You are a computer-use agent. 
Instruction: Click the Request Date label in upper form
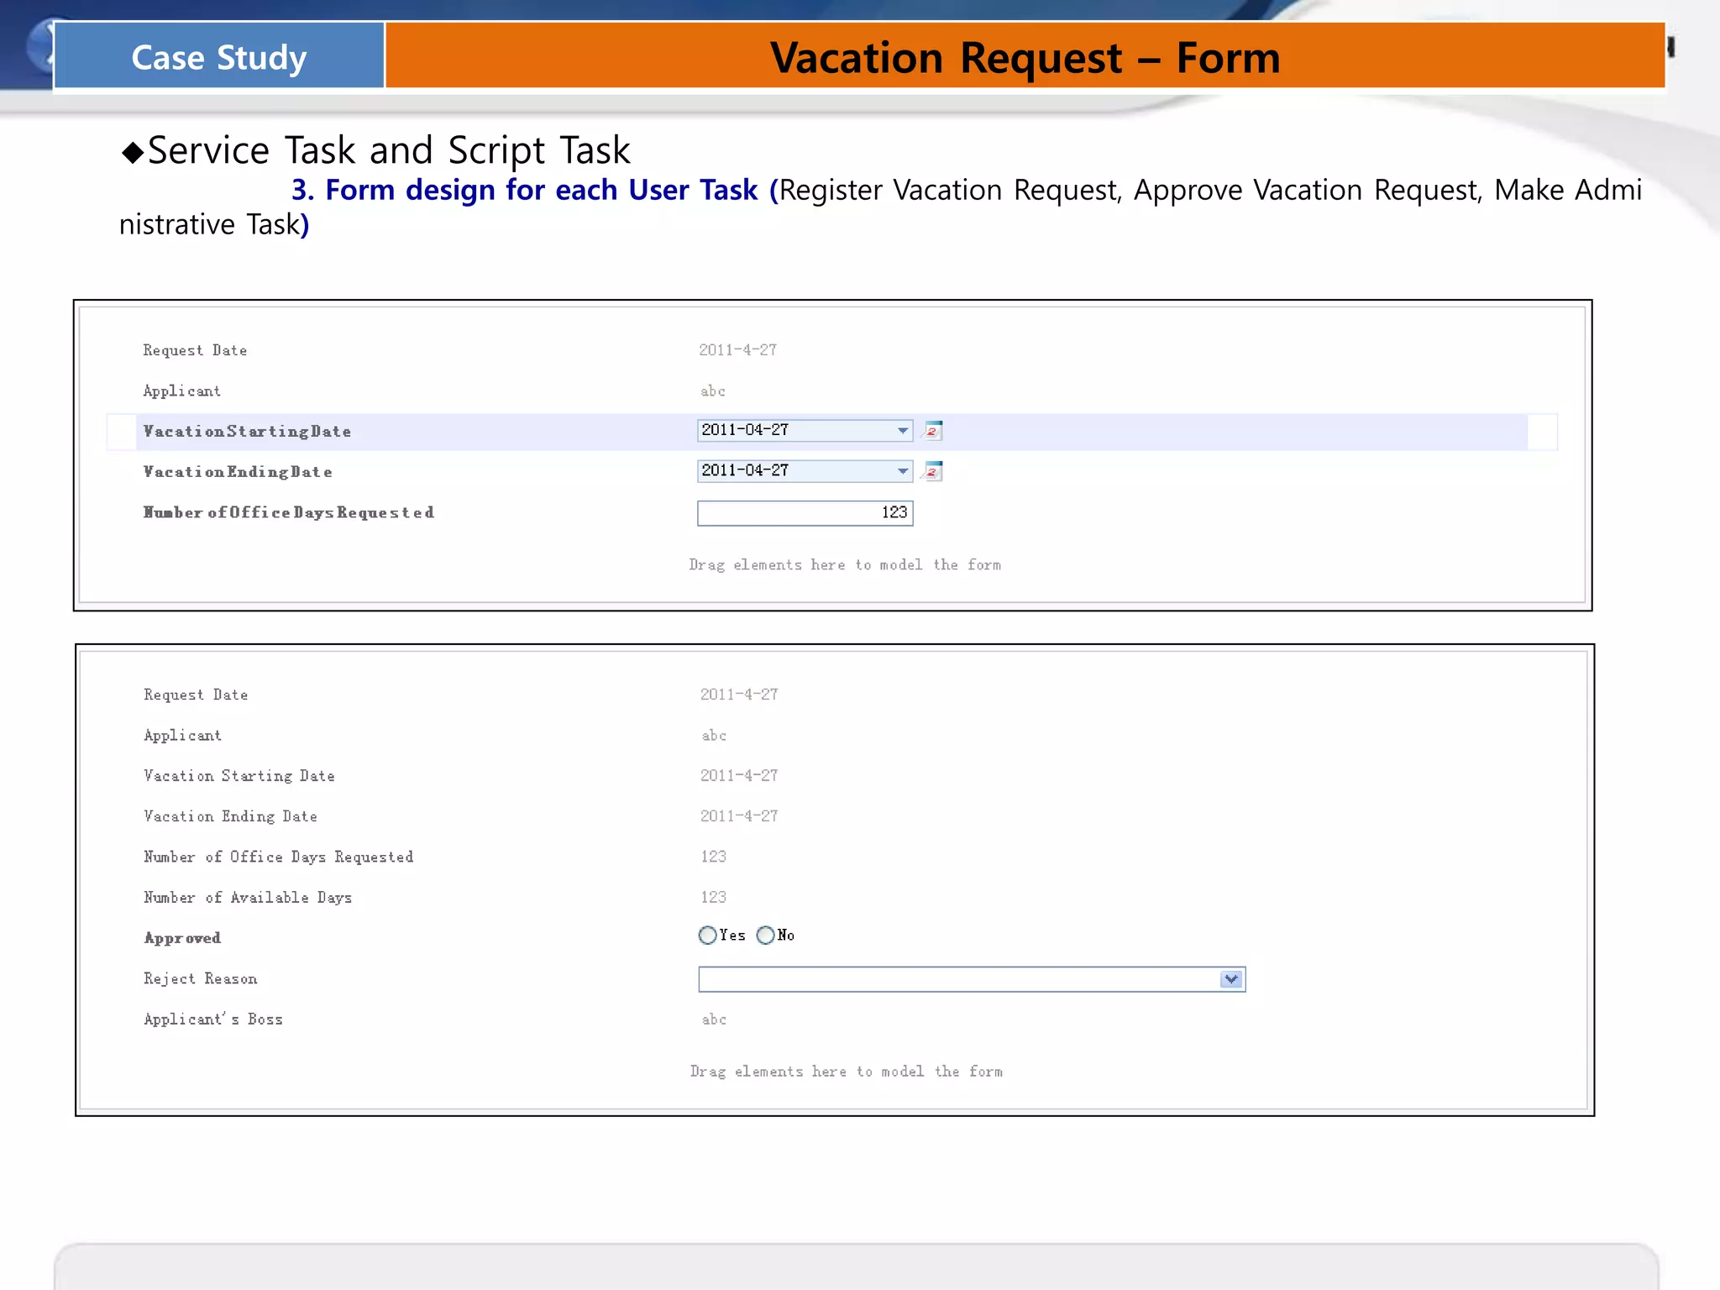(195, 350)
